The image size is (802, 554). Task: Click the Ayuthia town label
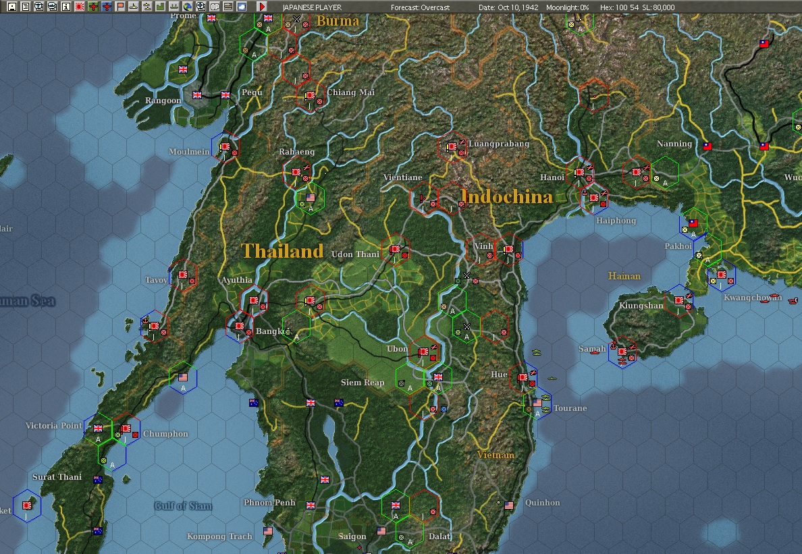[237, 280]
